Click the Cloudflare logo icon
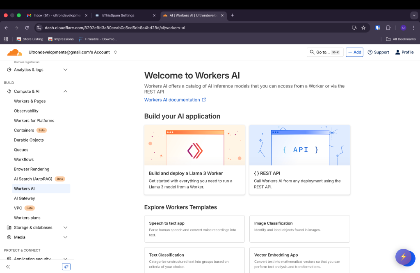420x273 pixels. click(14, 52)
